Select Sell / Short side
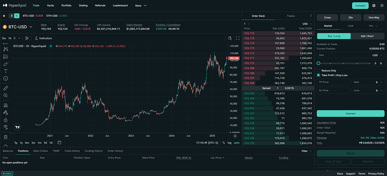Image resolution: width=387 pixels, height=176 pixels. (367, 36)
